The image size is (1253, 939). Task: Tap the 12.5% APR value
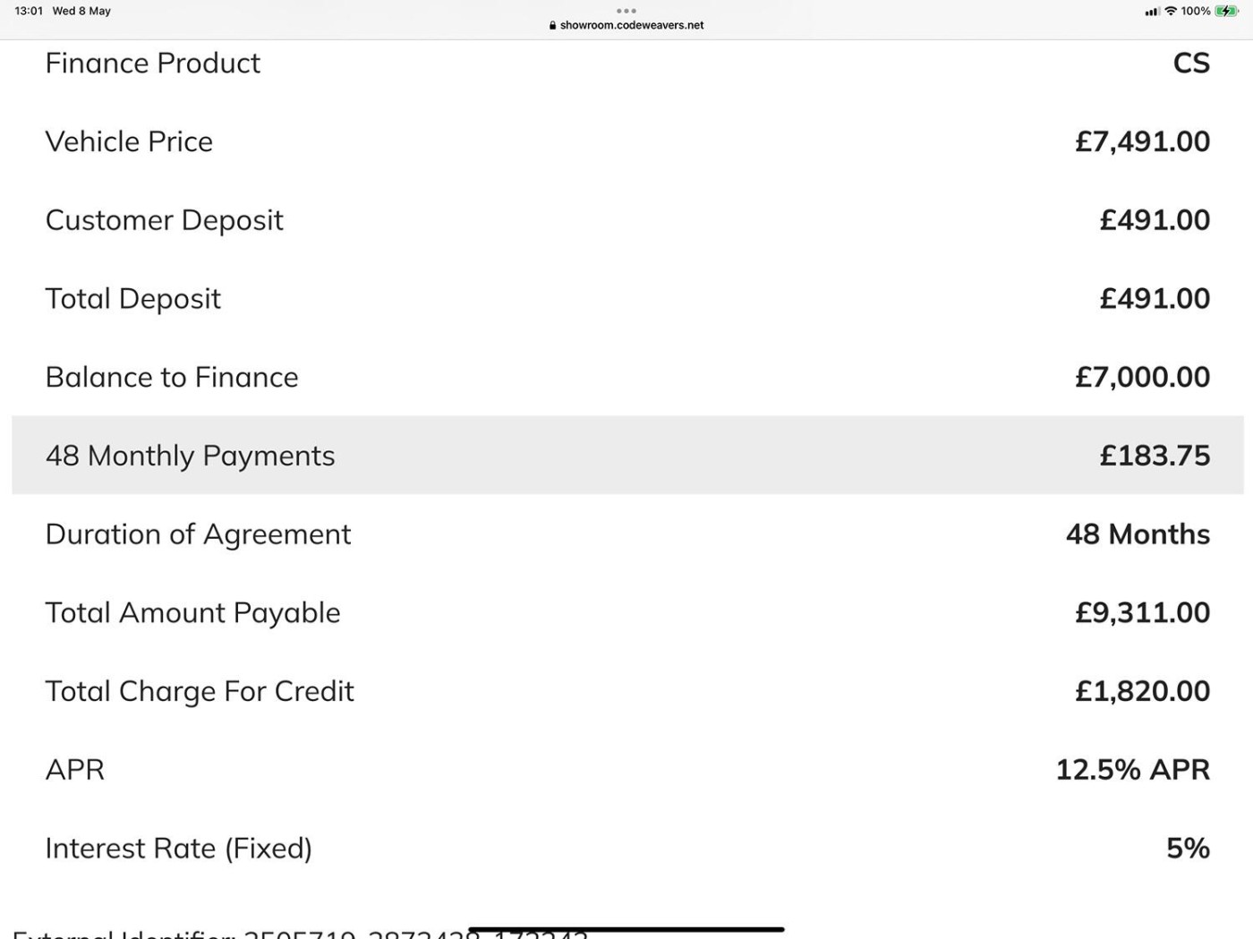coord(1133,770)
